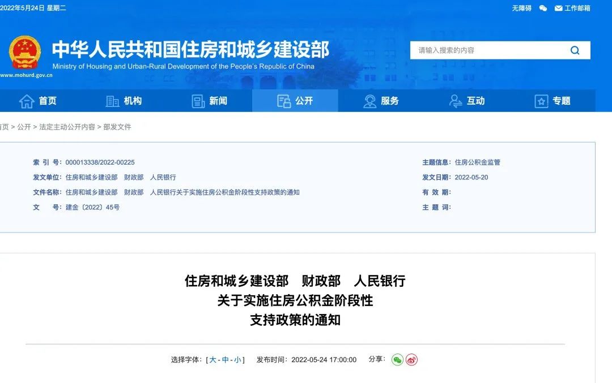Image resolution: width=612 pixels, height=383 pixels.
Task: Click the mail envelope icon
Action: pos(559,8)
